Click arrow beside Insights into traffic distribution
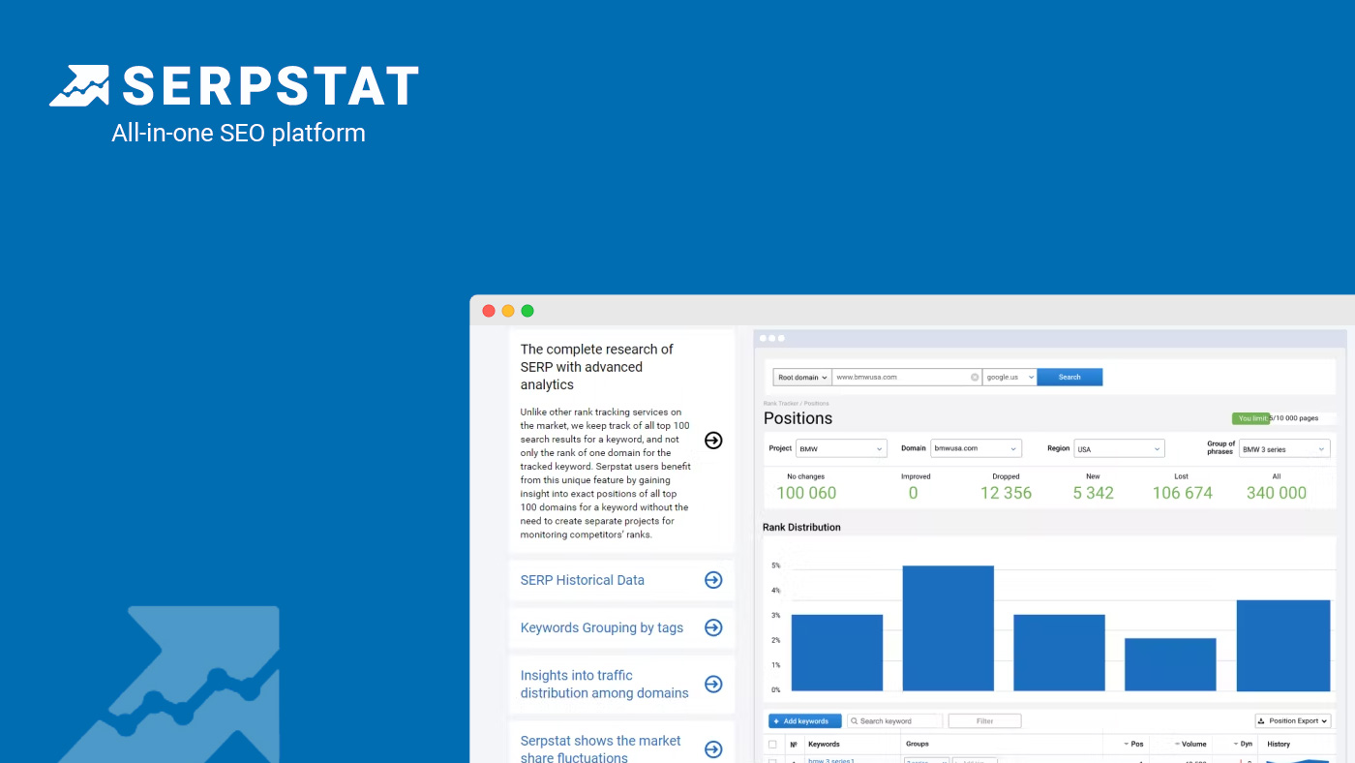The height and width of the screenshot is (763, 1355). point(713,685)
